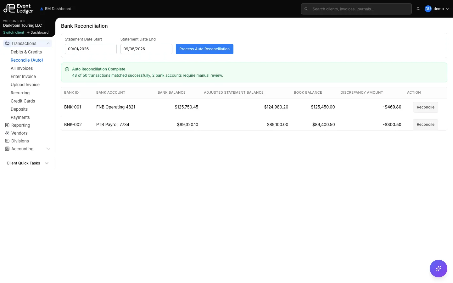
Task: Click the Switch client link
Action: coord(14,32)
